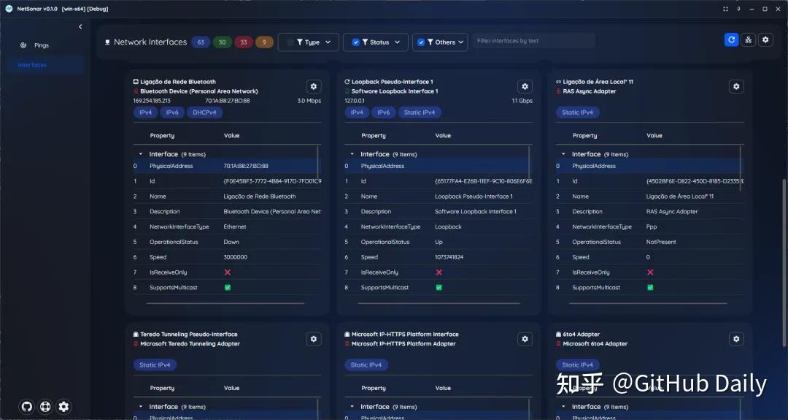Click IsReceiveOnly cross in Bluetooth card
This screenshot has width=788, height=420.
pos(227,272)
